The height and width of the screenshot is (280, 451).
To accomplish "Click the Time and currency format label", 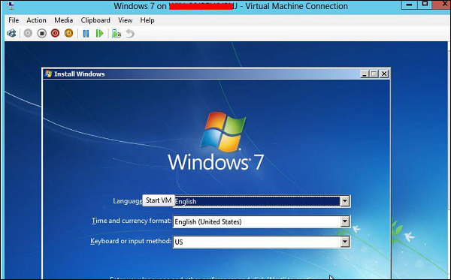I will pyautogui.click(x=131, y=221).
